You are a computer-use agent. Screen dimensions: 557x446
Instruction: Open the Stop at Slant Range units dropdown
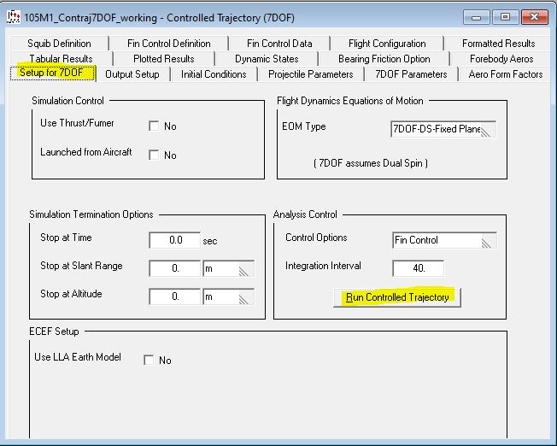tap(228, 268)
